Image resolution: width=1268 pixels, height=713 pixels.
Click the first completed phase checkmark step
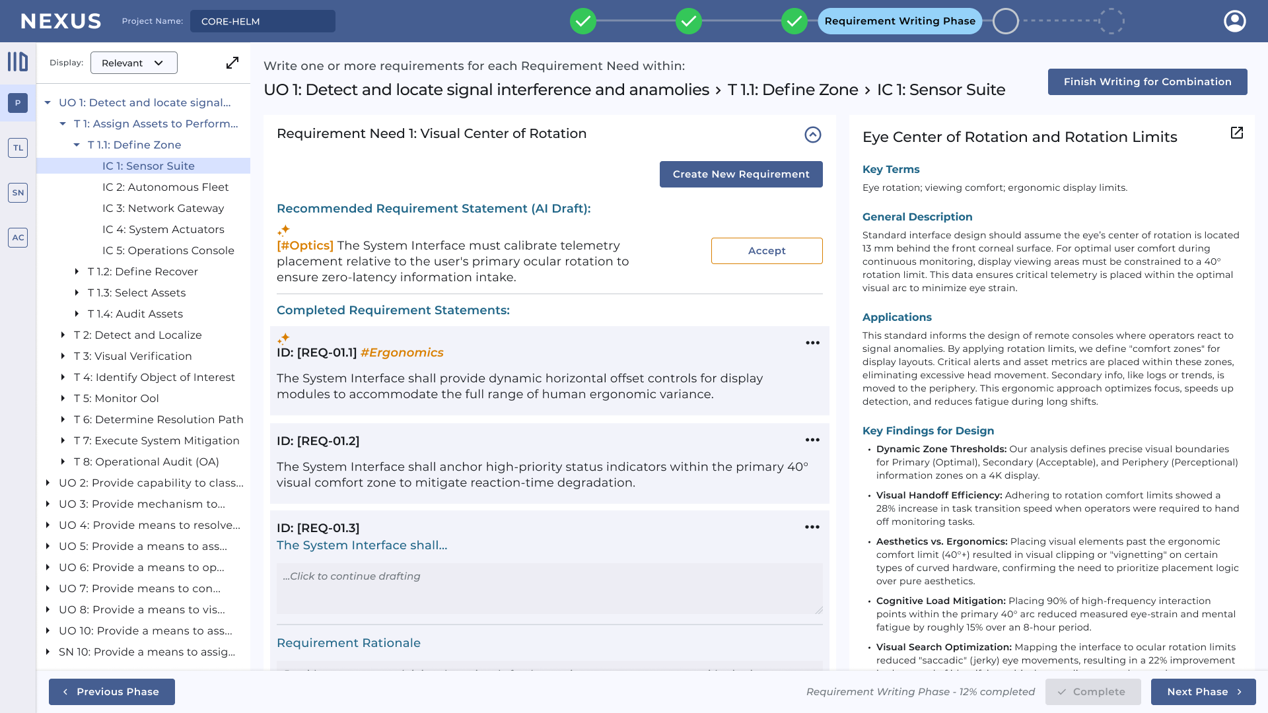(582, 21)
